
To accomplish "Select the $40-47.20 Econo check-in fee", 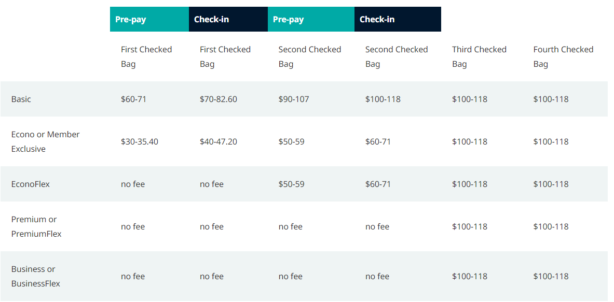I will [219, 141].
